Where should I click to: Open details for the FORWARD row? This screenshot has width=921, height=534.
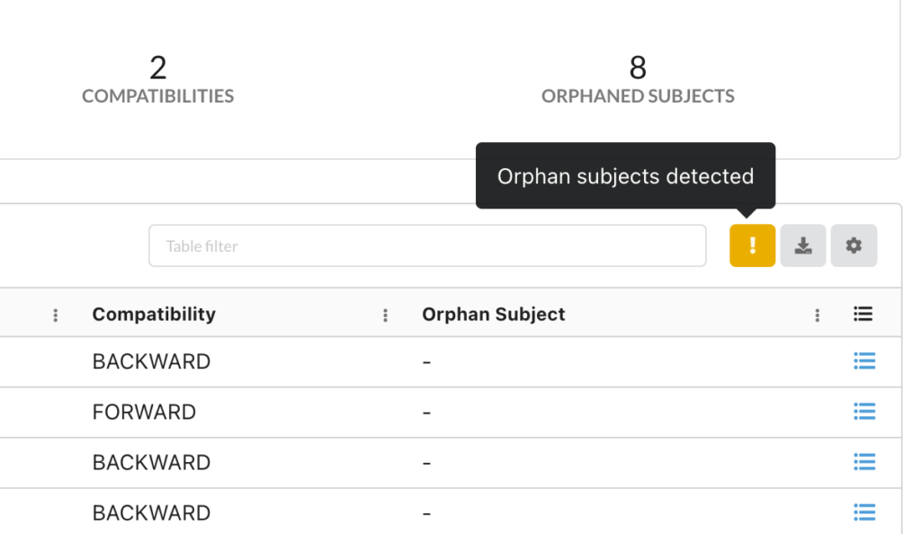[863, 412]
